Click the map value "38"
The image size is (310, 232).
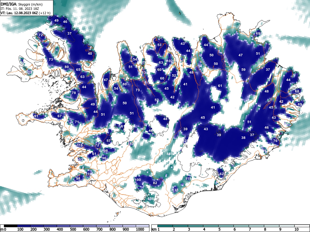pyautogui.click(x=243, y=138)
